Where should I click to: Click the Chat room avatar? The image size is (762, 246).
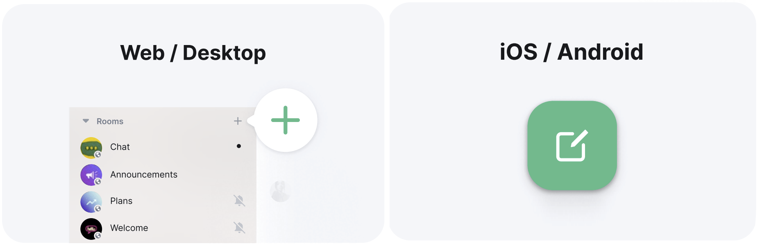tap(91, 147)
